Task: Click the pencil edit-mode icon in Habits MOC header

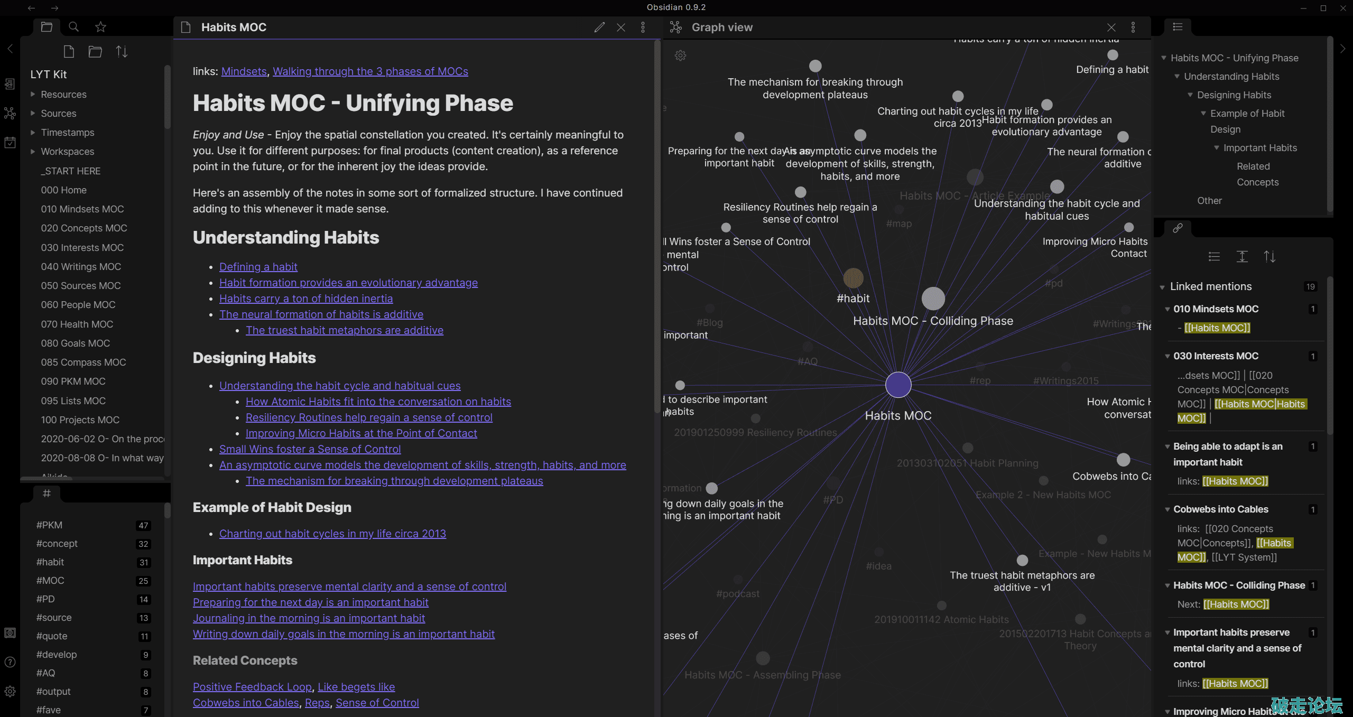Action: (x=599, y=27)
